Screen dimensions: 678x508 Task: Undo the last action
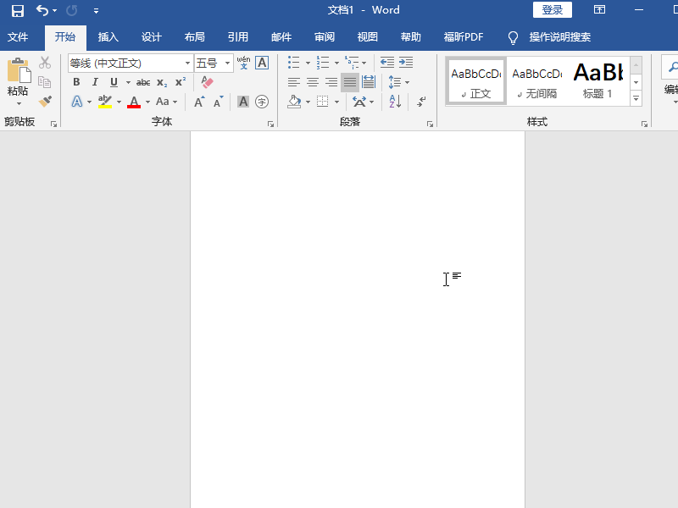tap(42, 10)
